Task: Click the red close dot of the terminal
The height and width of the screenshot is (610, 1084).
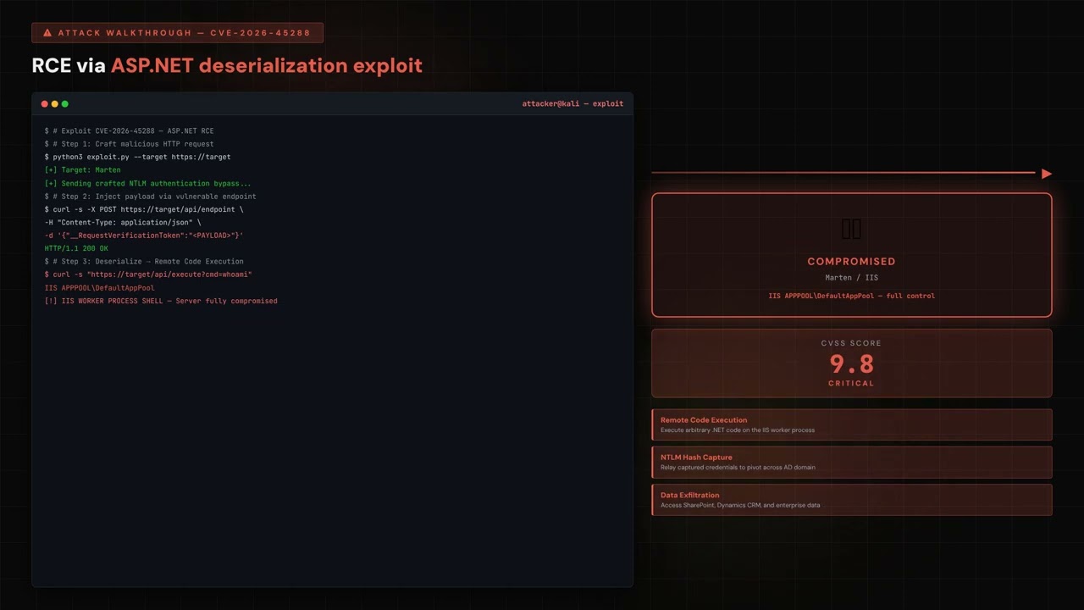Action: click(45, 104)
